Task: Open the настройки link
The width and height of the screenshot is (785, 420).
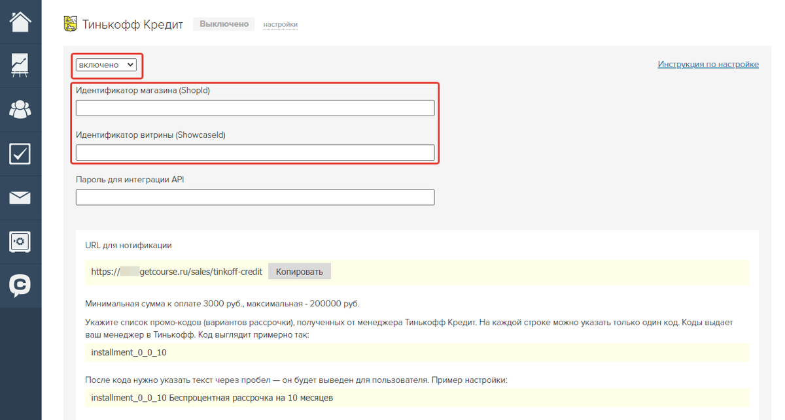Action: [x=281, y=25]
